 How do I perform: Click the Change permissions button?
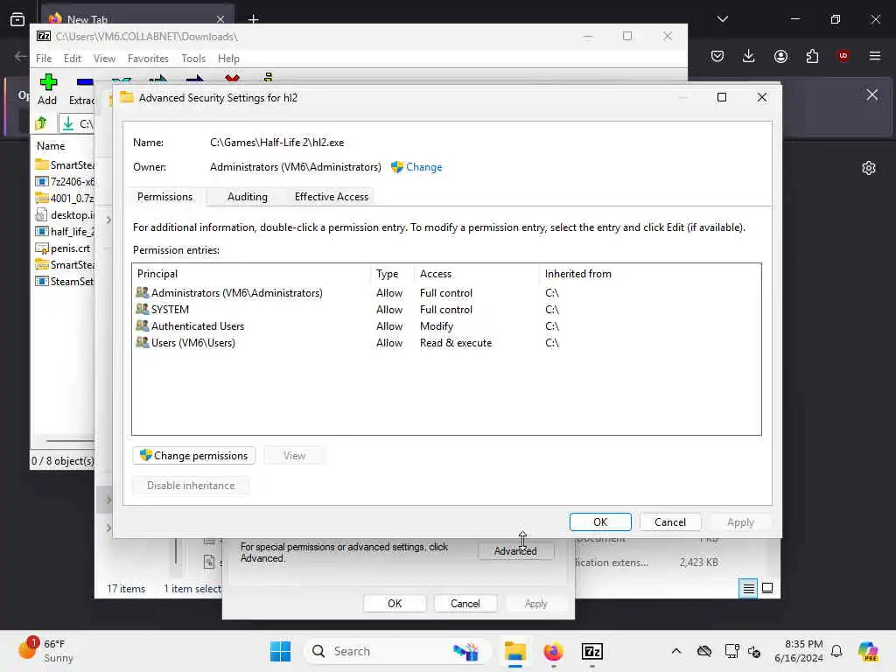(x=193, y=455)
